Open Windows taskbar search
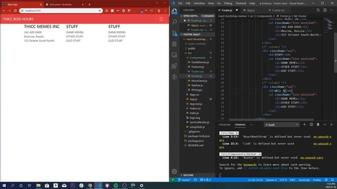This screenshot has height=189, width=337. [13, 185]
